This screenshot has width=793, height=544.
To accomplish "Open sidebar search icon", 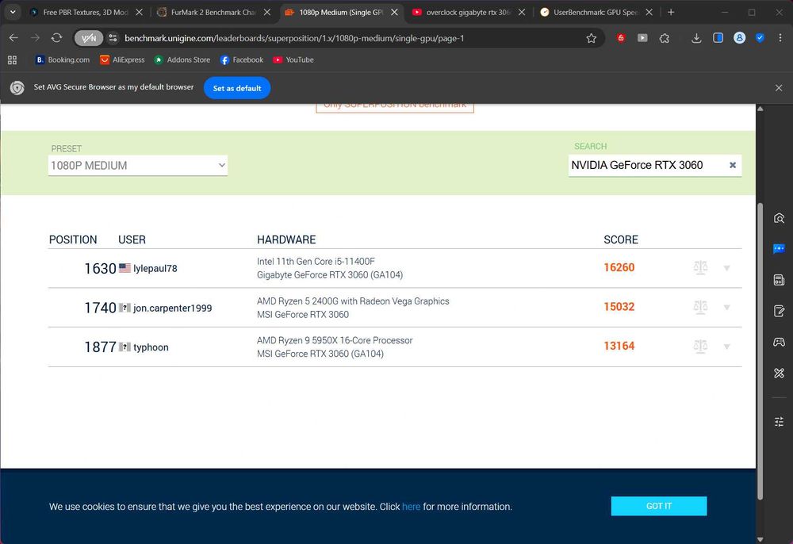I will click(779, 218).
